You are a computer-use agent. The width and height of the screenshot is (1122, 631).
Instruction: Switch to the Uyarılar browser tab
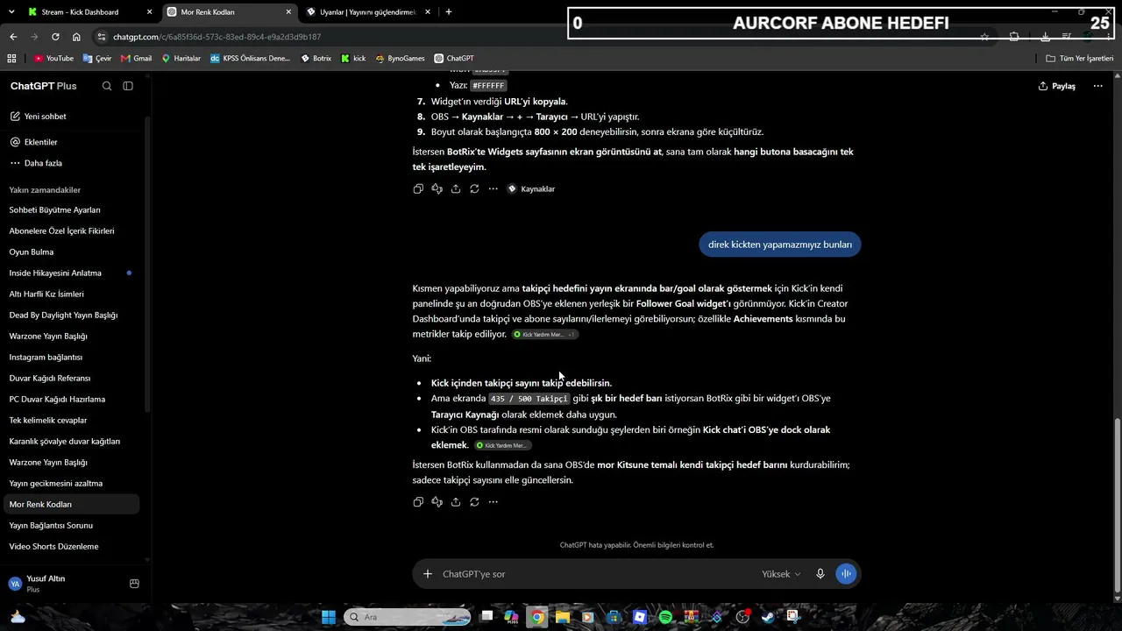click(367, 12)
